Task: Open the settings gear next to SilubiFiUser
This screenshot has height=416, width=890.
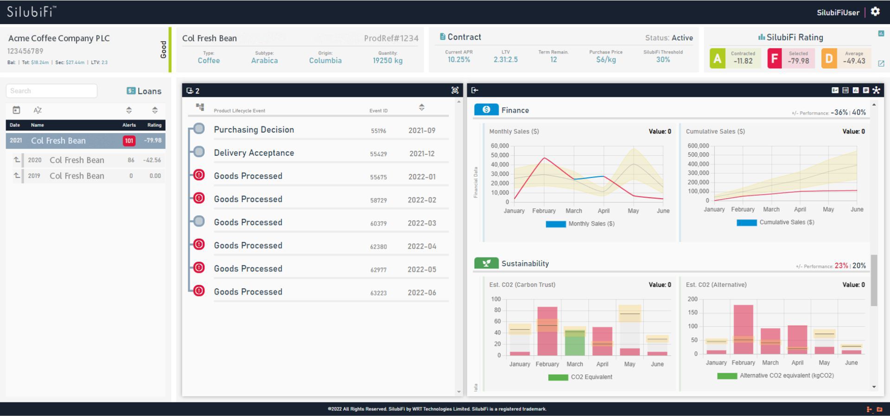Action: click(x=875, y=12)
